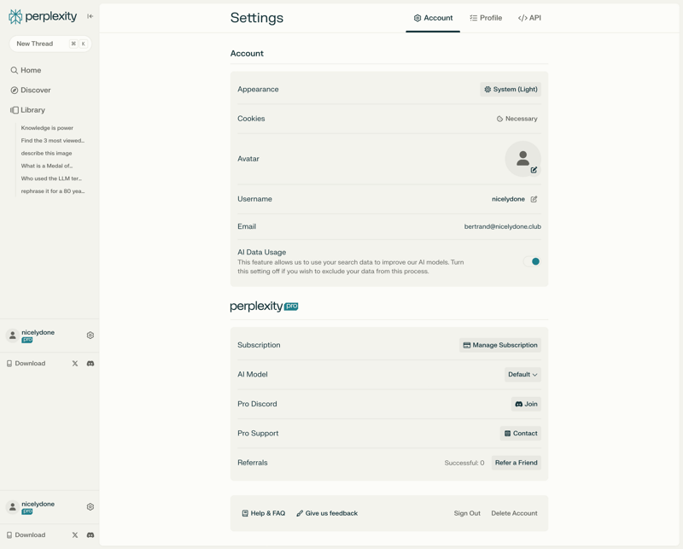Click the Username edit pencil icon
This screenshot has width=683, height=549.
pos(533,198)
